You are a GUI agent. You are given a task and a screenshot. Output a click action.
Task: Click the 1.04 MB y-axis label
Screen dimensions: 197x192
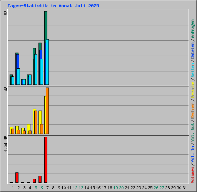[x=6, y=144]
